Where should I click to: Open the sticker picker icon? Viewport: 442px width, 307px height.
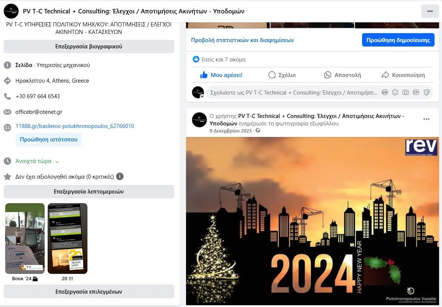(x=426, y=92)
